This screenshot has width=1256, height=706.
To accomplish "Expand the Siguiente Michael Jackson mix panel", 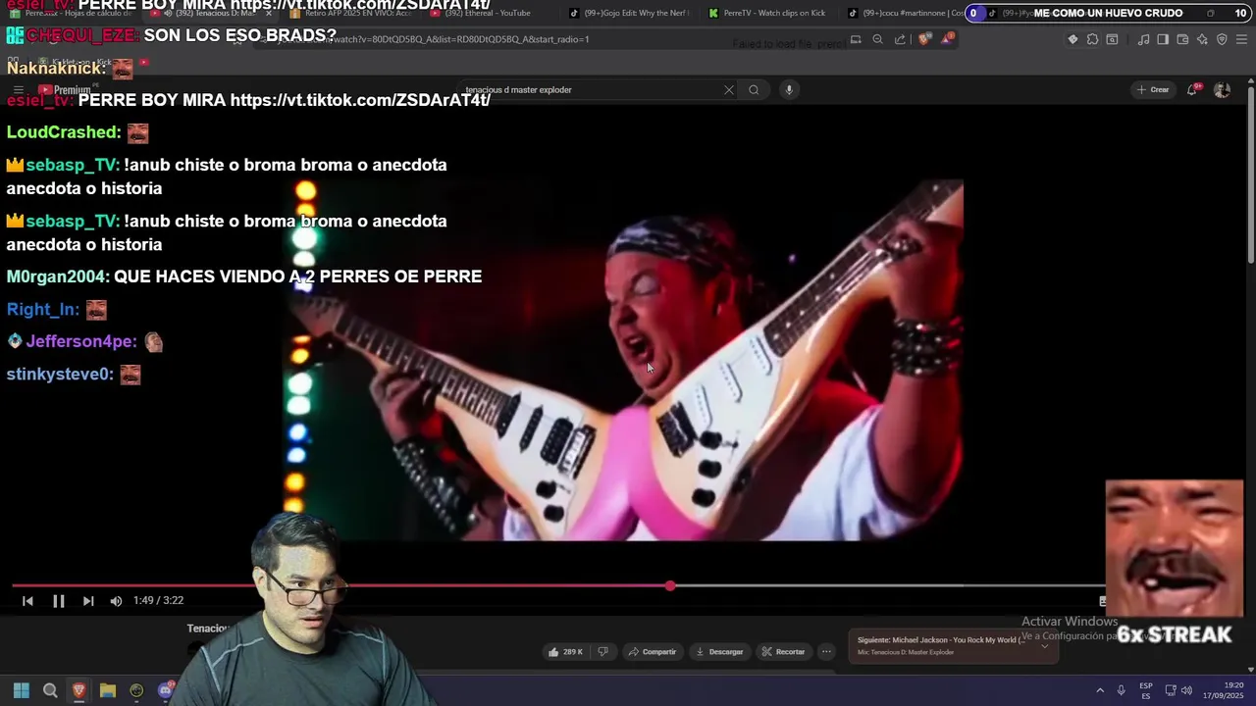I will pyautogui.click(x=1044, y=646).
